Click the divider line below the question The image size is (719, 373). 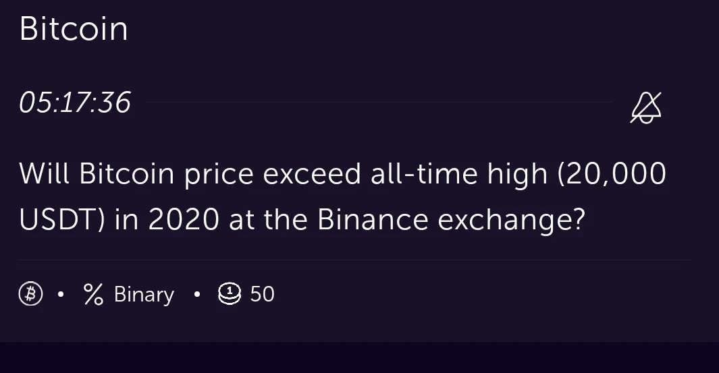(x=355, y=260)
